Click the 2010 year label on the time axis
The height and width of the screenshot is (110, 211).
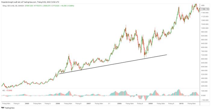[181, 104]
